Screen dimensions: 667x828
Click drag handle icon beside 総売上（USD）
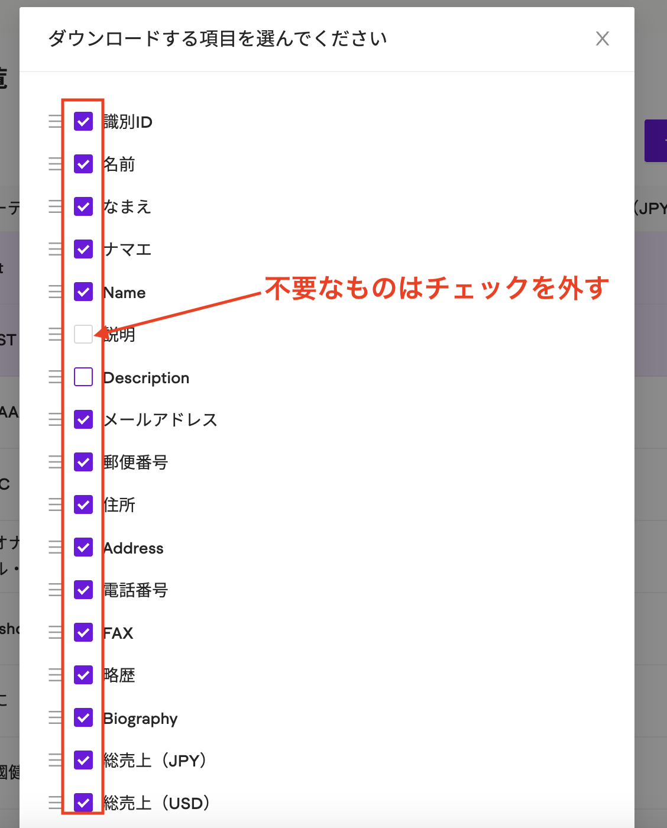point(55,803)
